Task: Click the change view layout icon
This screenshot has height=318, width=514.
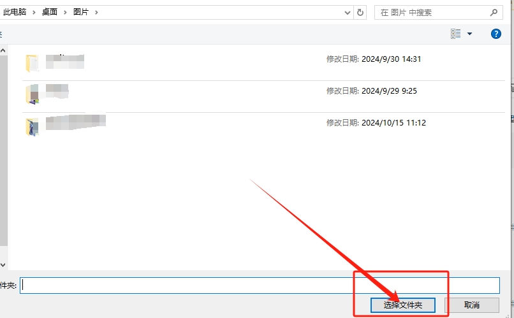Action: pos(456,34)
